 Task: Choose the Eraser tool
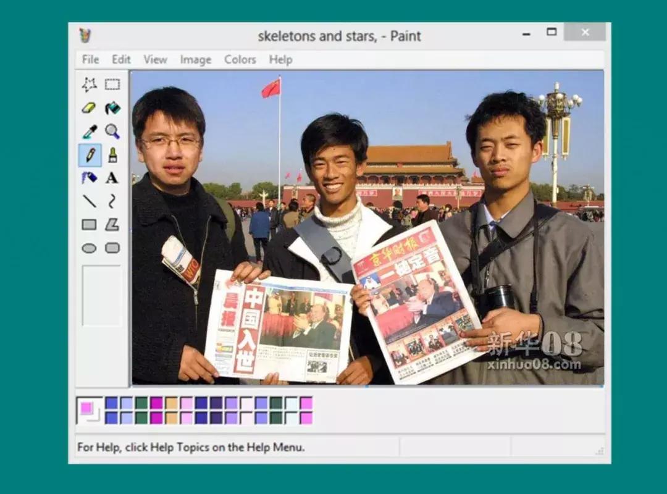[x=89, y=108]
